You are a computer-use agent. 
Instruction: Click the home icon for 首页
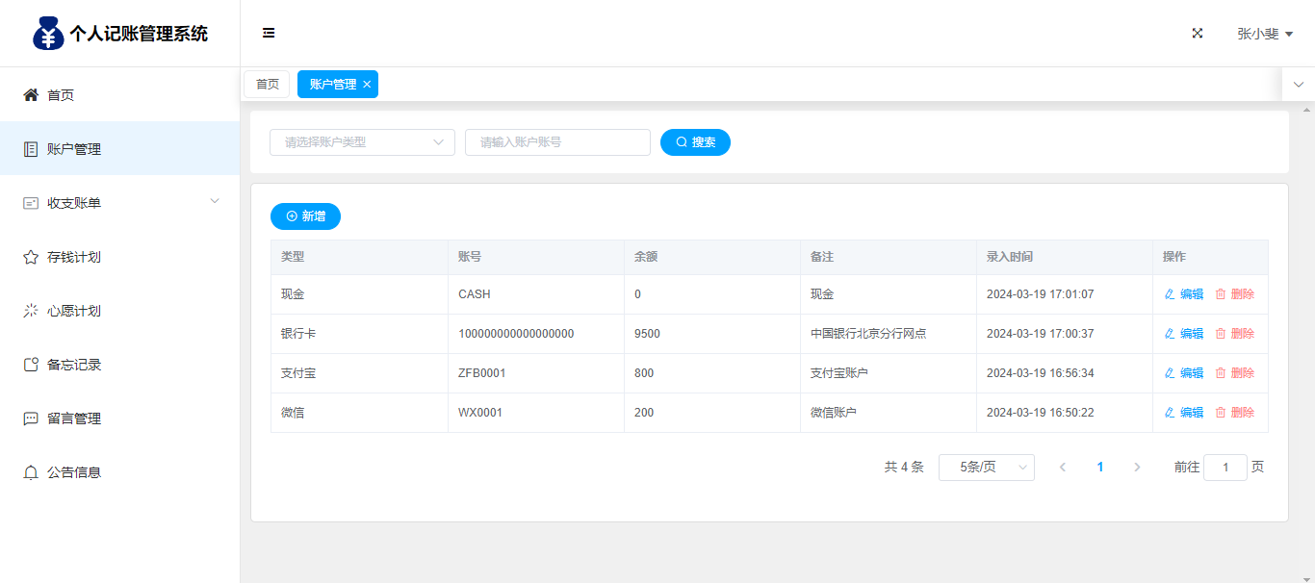[x=31, y=94]
